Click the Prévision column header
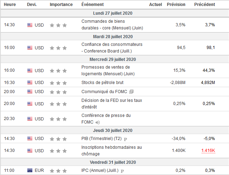This screenshot has height=175, width=229. point(176,5)
